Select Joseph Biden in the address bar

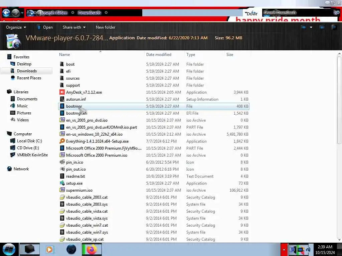(54, 13)
